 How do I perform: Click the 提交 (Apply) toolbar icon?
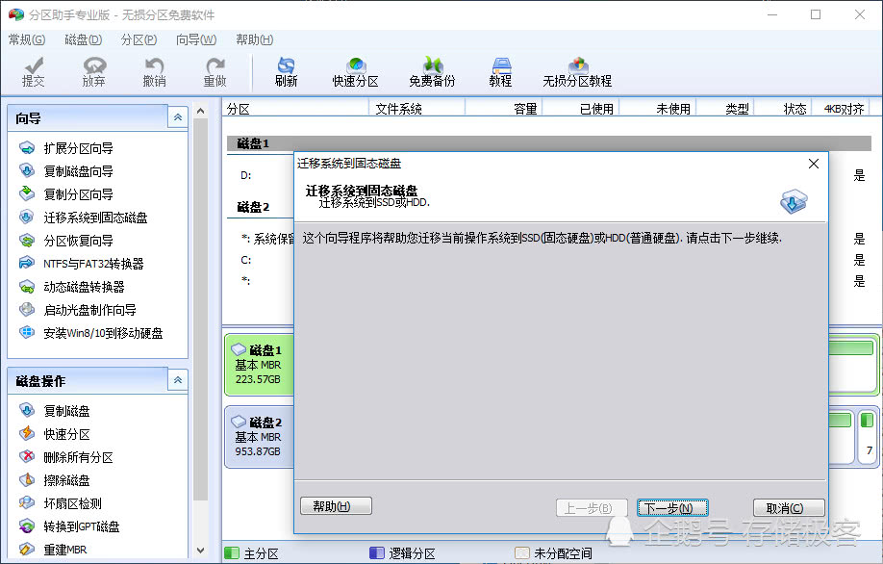pyautogui.click(x=34, y=70)
